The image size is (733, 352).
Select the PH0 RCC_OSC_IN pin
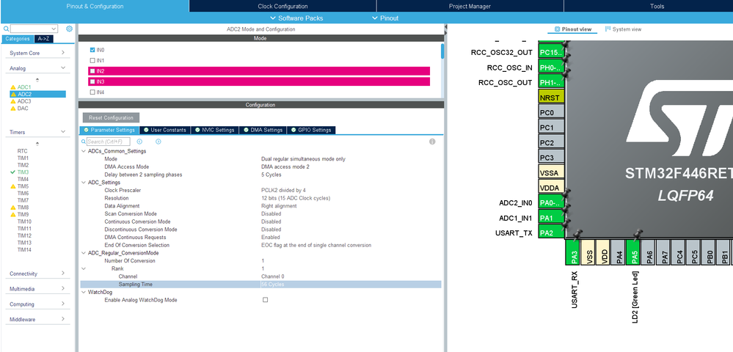point(551,67)
